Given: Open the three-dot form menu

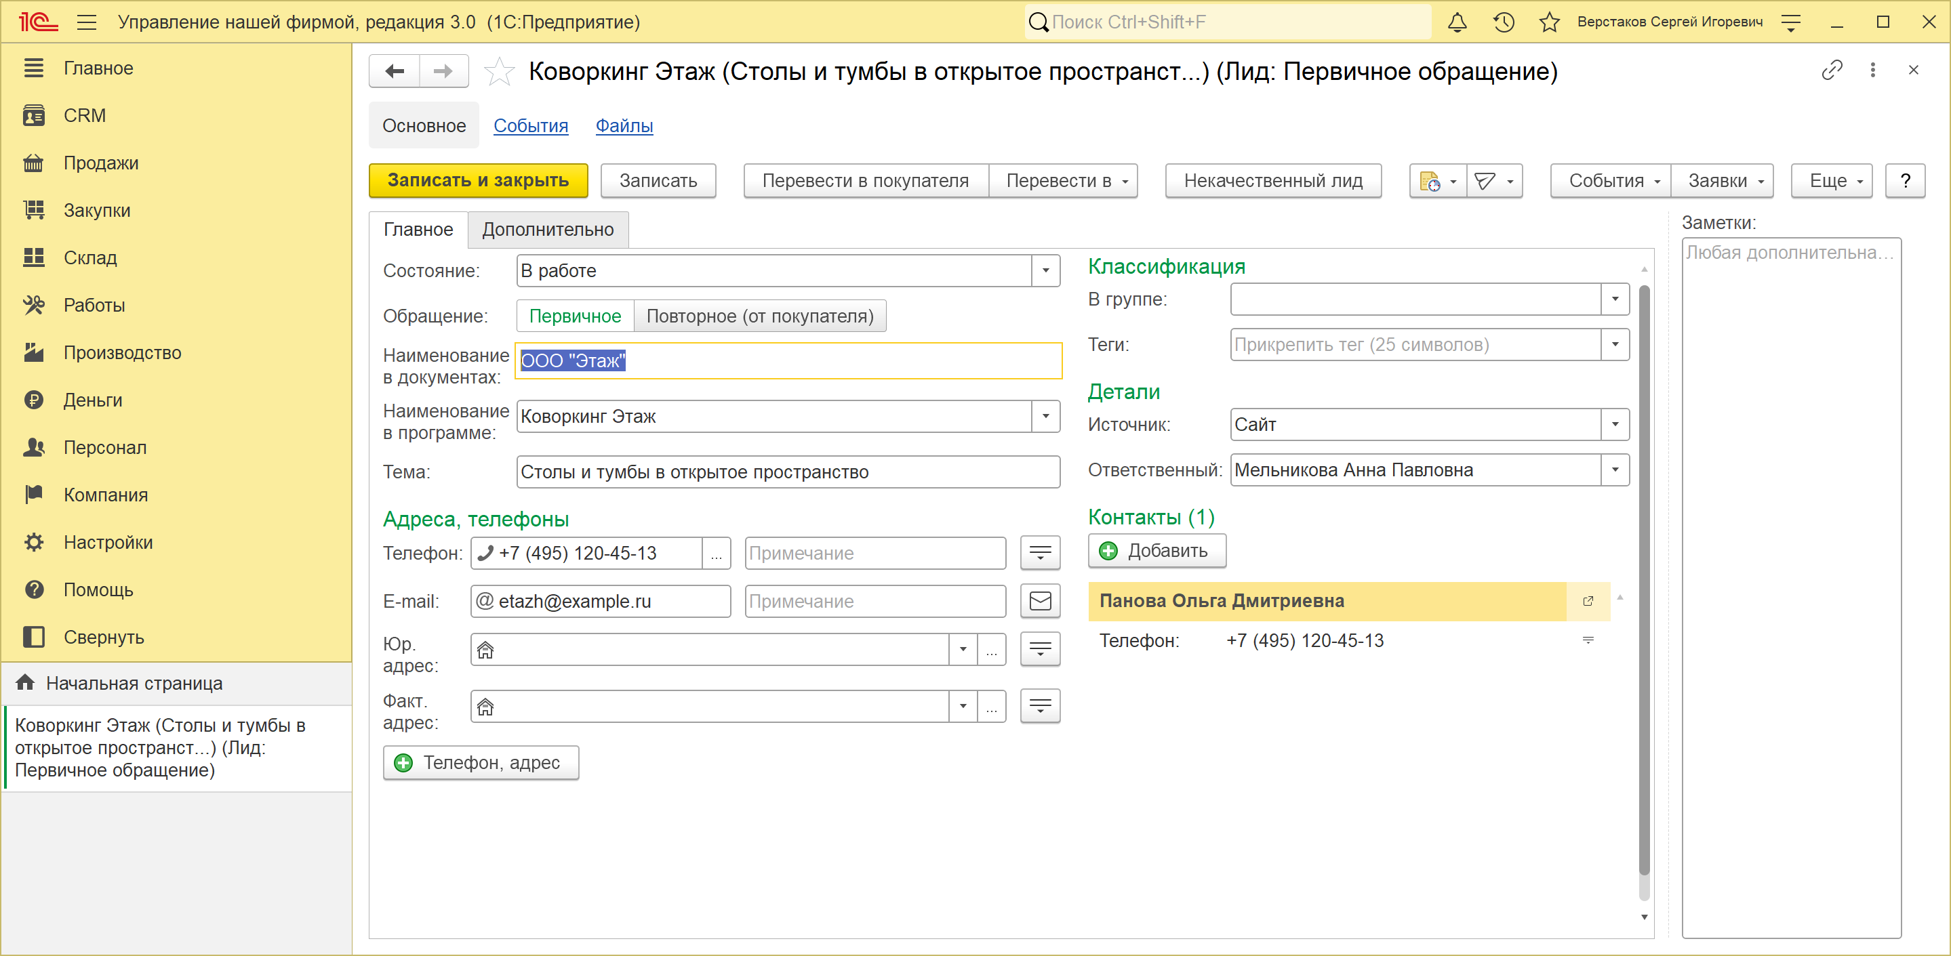Looking at the screenshot, I should coord(1872,70).
